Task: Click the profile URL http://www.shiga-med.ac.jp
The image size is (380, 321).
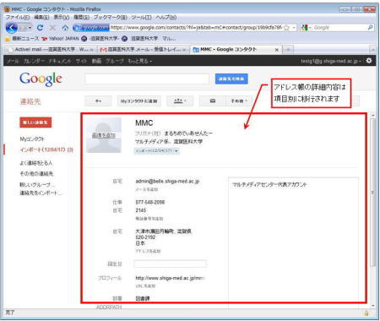Action: (x=170, y=278)
